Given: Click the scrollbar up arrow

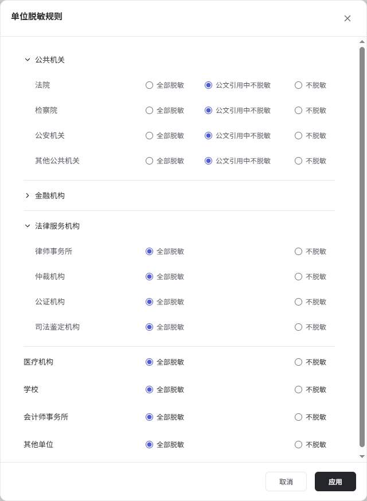Looking at the screenshot, I should click(362, 42).
